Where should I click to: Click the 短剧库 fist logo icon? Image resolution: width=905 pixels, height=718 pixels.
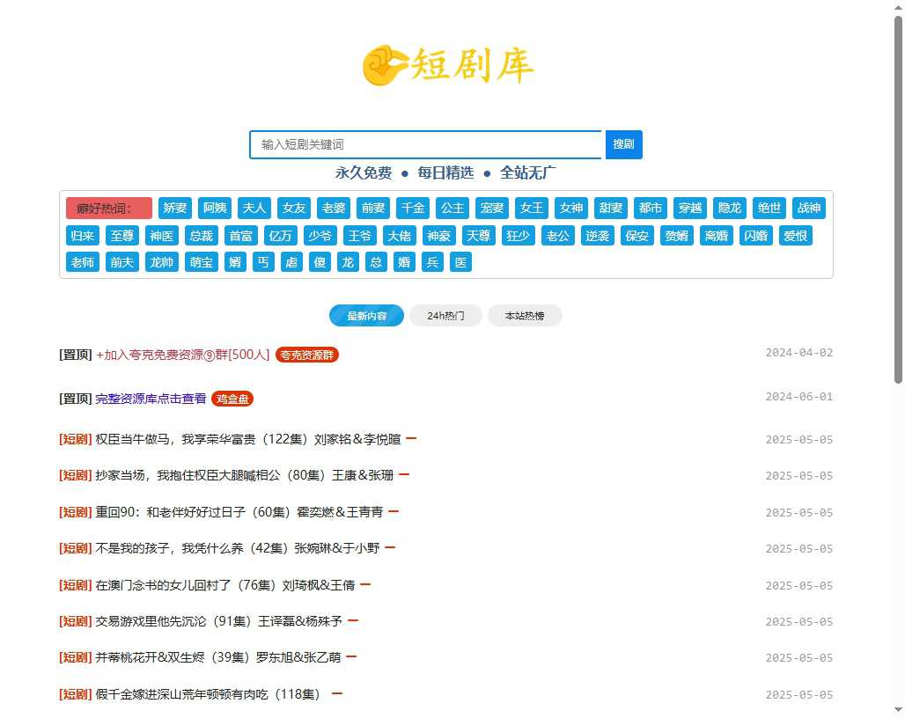click(384, 65)
